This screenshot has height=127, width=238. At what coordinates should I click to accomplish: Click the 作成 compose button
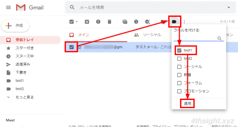[15, 26]
